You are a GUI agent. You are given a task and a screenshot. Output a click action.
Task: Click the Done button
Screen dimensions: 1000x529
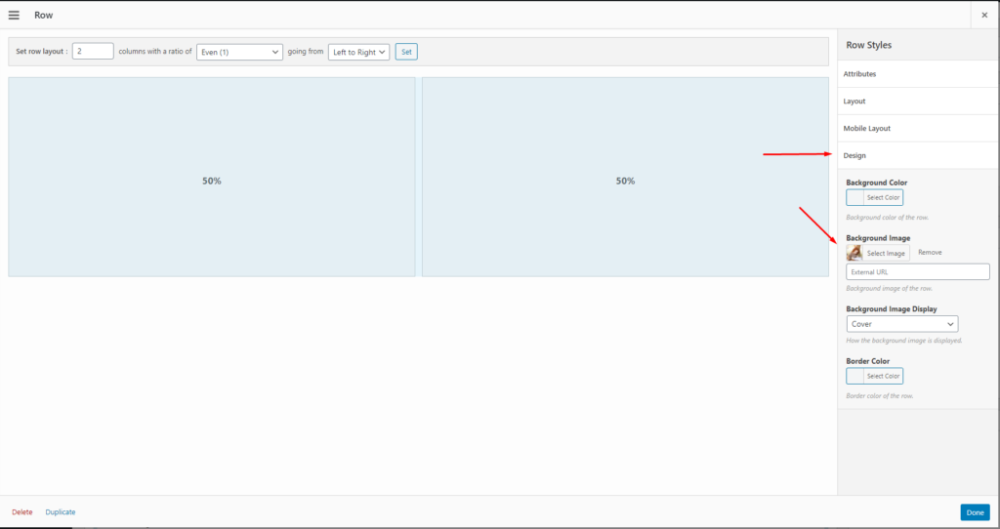(x=976, y=512)
